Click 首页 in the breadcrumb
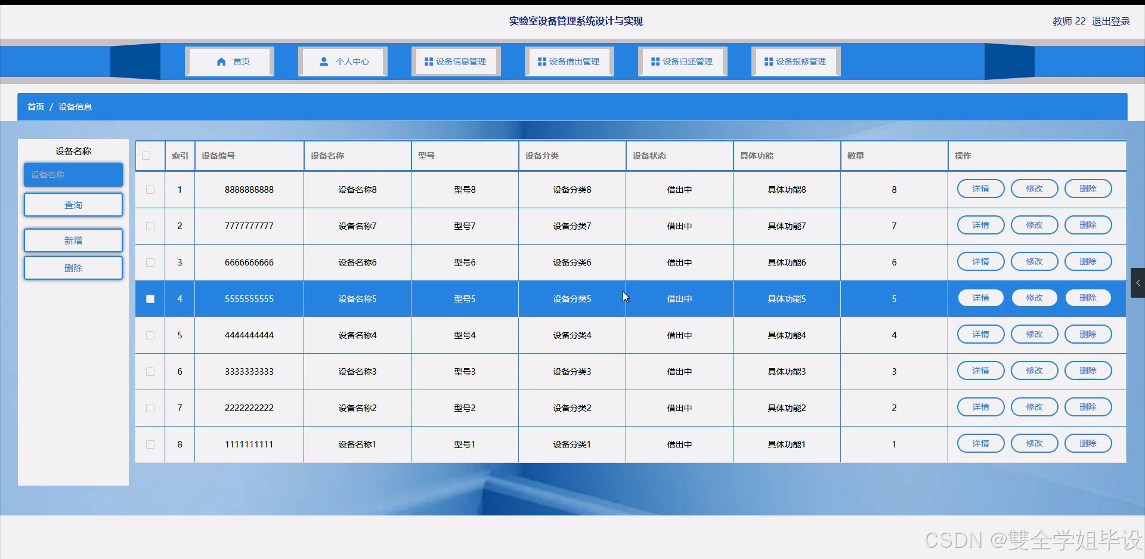Screen dimensions: 1145x559 click(35, 107)
